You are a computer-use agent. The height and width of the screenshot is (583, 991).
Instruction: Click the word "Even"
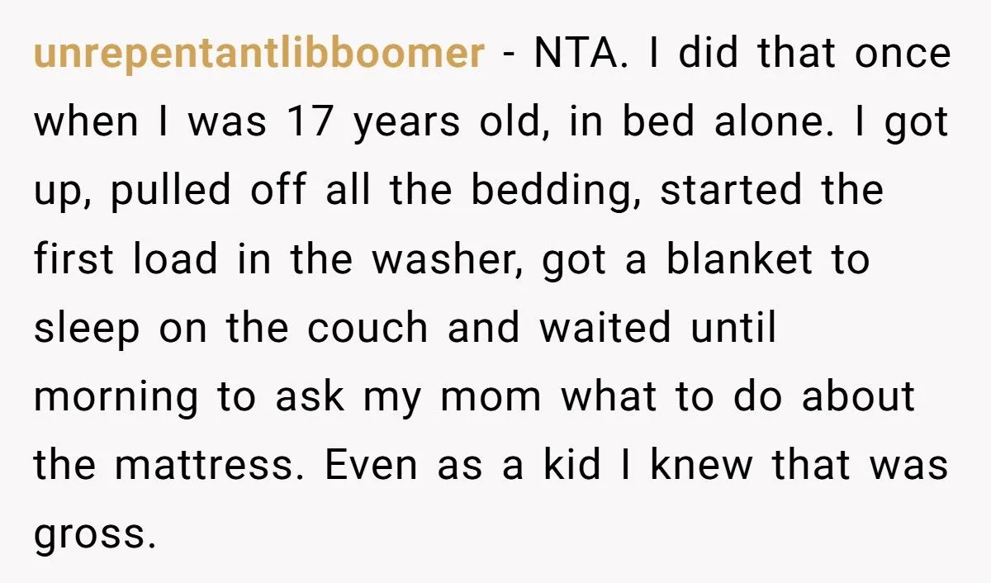372,467
